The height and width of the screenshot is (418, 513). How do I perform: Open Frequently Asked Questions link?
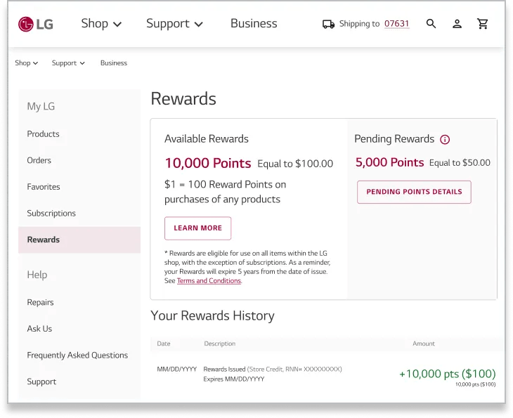[77, 355]
